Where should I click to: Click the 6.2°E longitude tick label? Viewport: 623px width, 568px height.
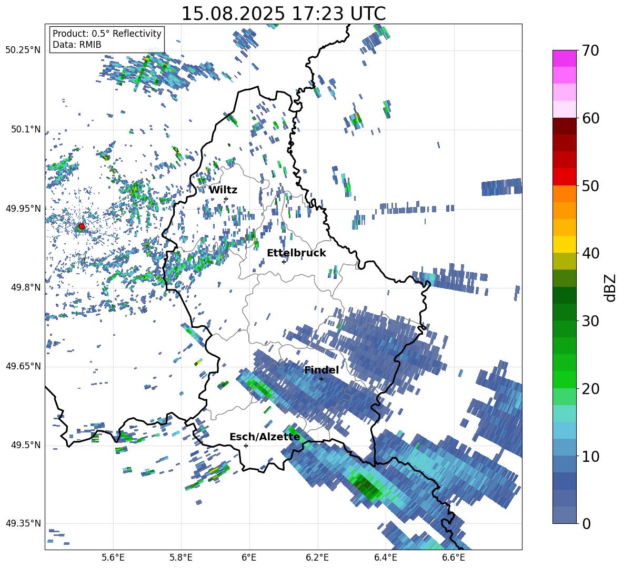coord(317,557)
